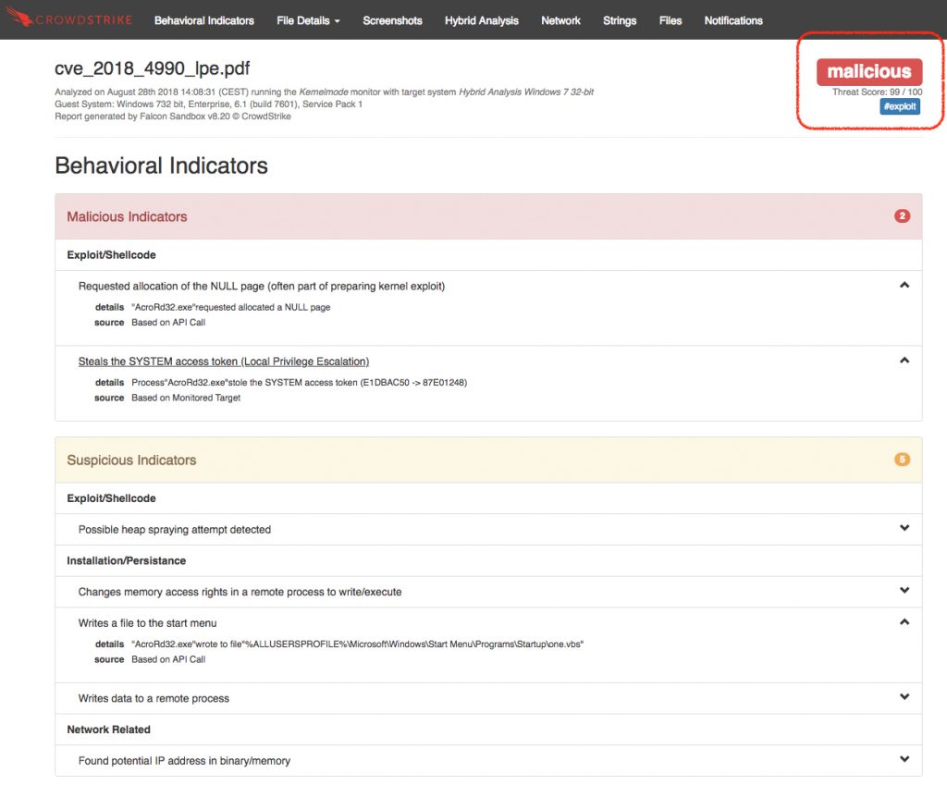Click Found potential IP address in binary/memory text
This screenshot has height=785, width=947.
coord(184,761)
